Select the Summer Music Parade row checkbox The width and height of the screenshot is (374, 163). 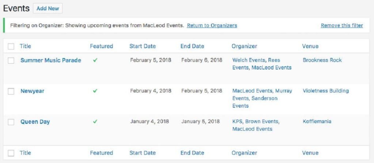pos(11,61)
